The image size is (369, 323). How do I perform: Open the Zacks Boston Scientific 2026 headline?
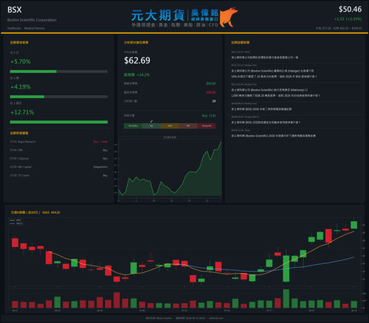273,136
